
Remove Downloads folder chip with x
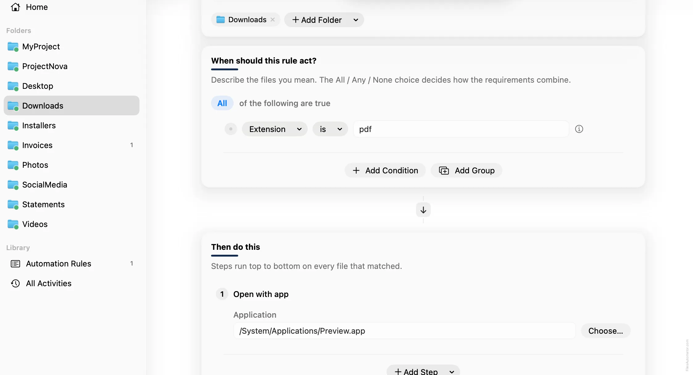click(272, 20)
